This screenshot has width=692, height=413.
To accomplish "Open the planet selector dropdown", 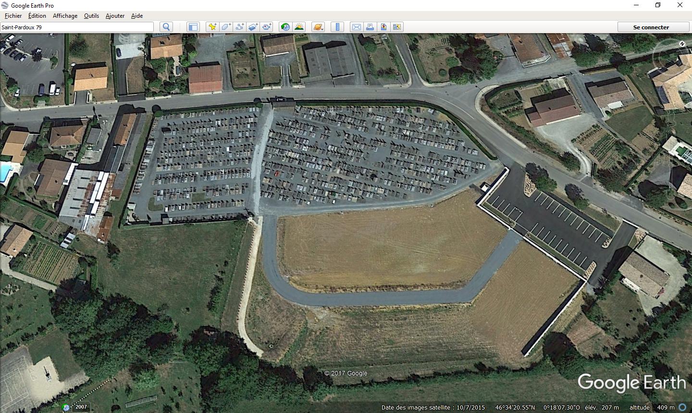I will [x=318, y=27].
